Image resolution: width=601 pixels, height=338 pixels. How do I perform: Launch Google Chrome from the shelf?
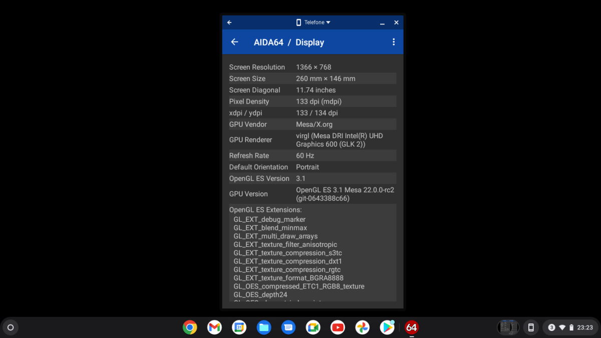coord(190,327)
